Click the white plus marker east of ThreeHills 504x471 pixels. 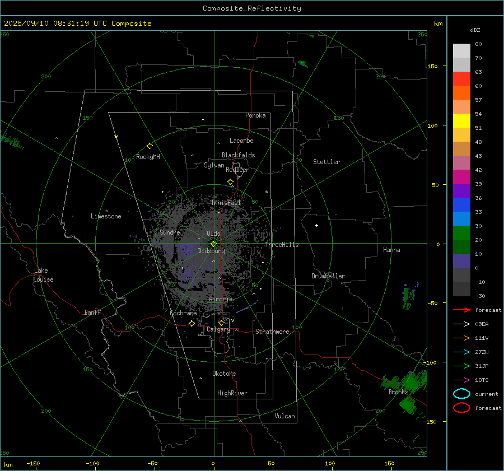click(x=316, y=225)
